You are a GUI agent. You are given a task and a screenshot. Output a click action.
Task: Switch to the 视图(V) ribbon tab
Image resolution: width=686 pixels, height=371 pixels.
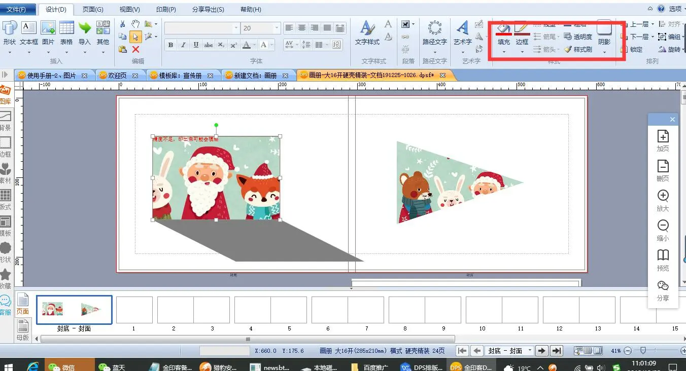130,10
